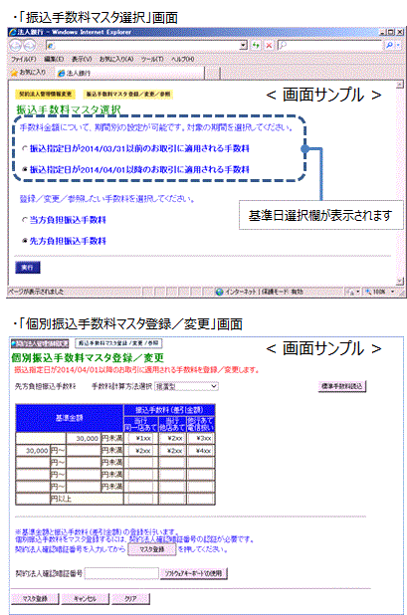Image resolution: width=407 pixels, height=615 pixels.
Task: Click second row lower amount field 30,000
Action: 33,450
